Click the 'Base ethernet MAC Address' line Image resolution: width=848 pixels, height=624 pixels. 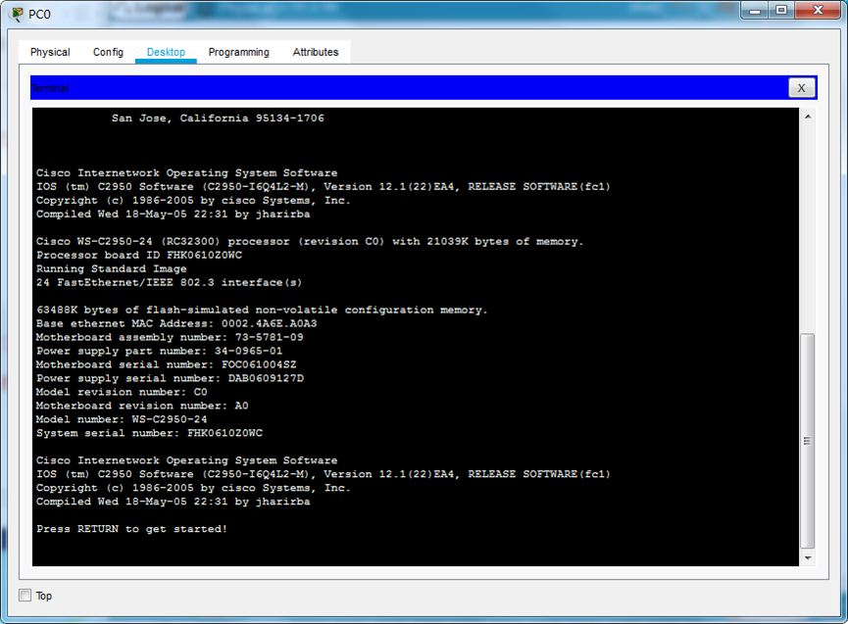pyautogui.click(x=176, y=323)
